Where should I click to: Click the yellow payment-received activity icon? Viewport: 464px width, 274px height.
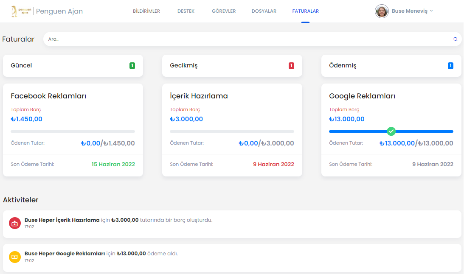pos(15,257)
